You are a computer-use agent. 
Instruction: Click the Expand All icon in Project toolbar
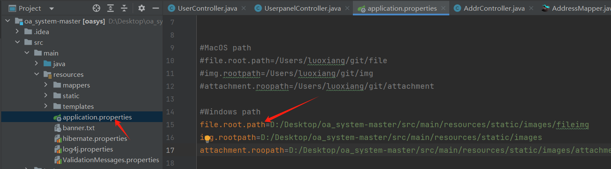(111, 8)
